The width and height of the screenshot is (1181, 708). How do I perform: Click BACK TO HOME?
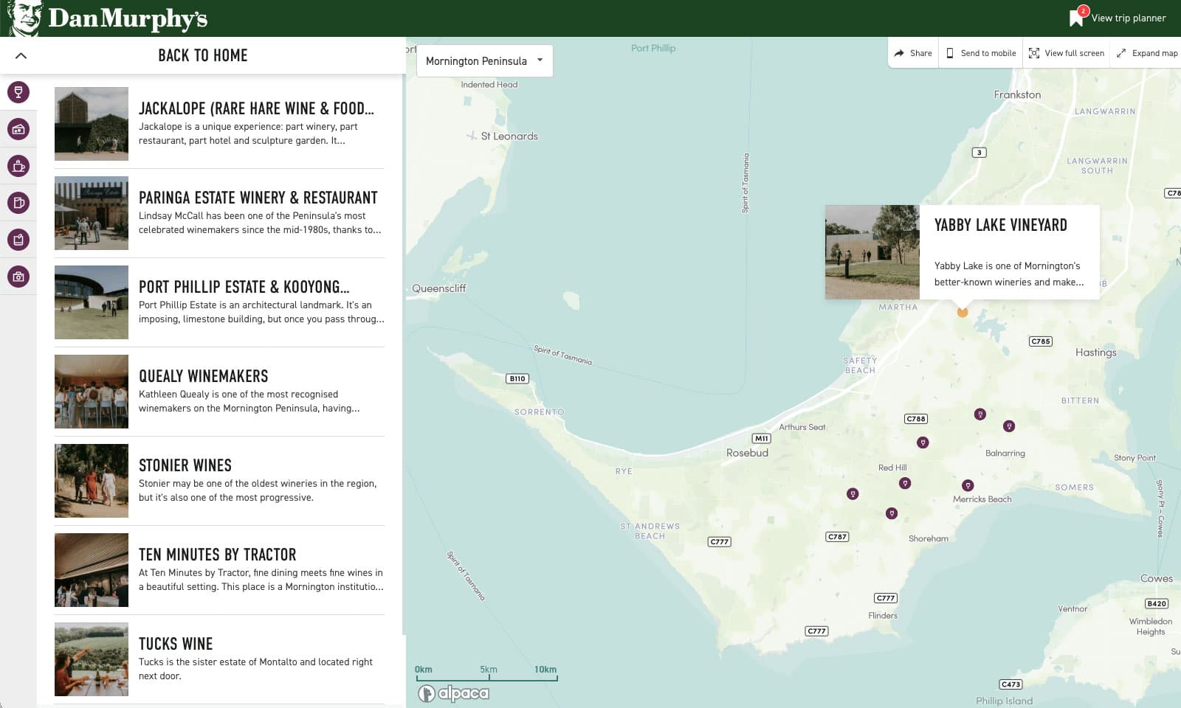point(202,55)
